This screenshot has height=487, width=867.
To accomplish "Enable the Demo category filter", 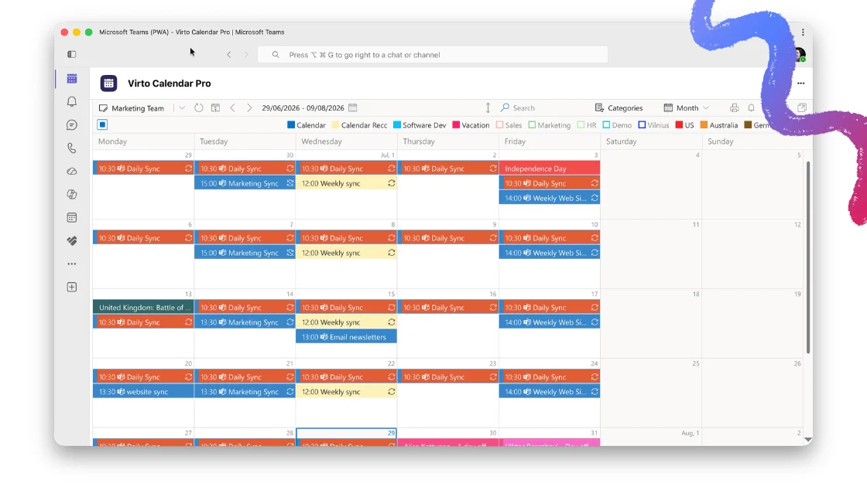I will pos(617,125).
